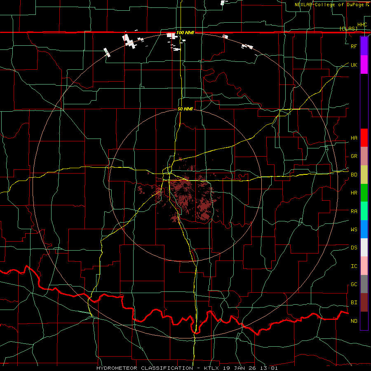Click the 100 NMI range ring label
Viewport: 371px width, 371px height.
pyautogui.click(x=185, y=33)
